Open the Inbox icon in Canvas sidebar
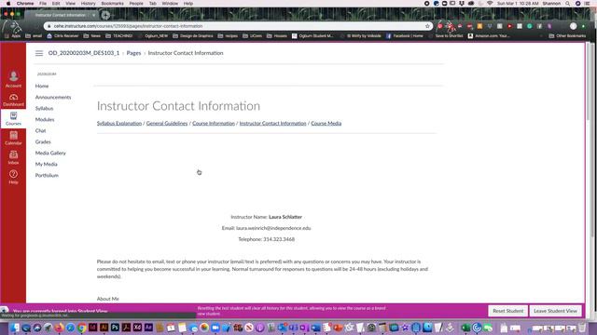Image resolution: width=597 pixels, height=335 pixels. (13, 157)
